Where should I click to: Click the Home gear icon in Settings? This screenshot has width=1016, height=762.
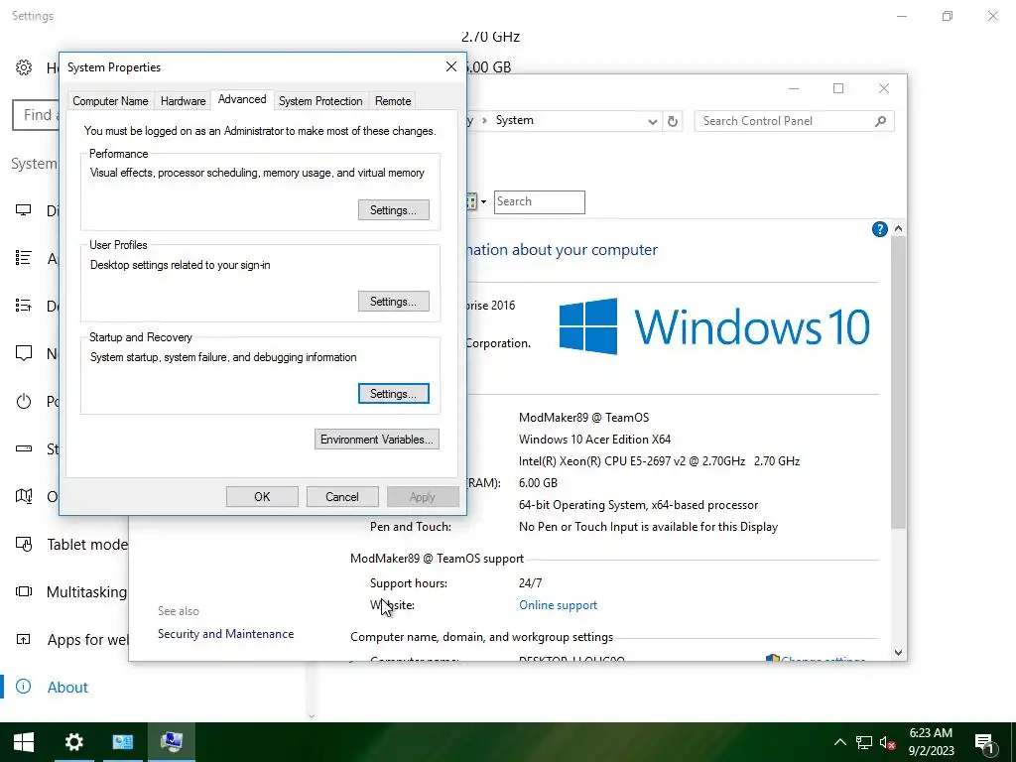tap(24, 67)
